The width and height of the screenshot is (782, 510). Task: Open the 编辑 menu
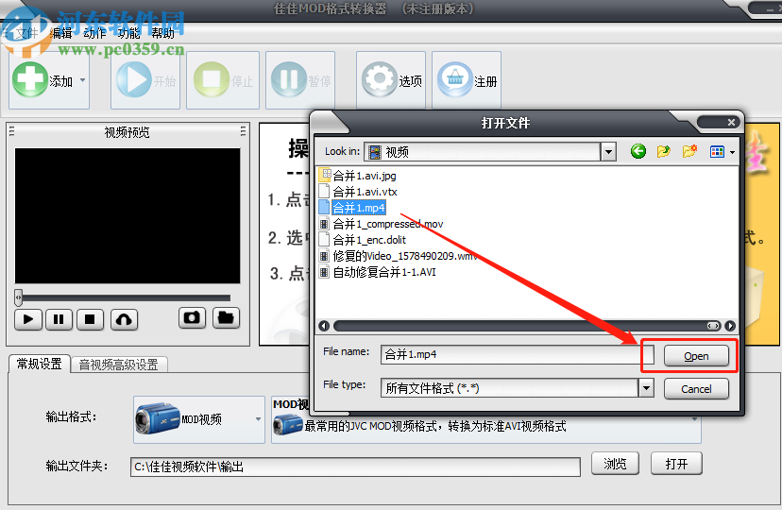(60, 33)
